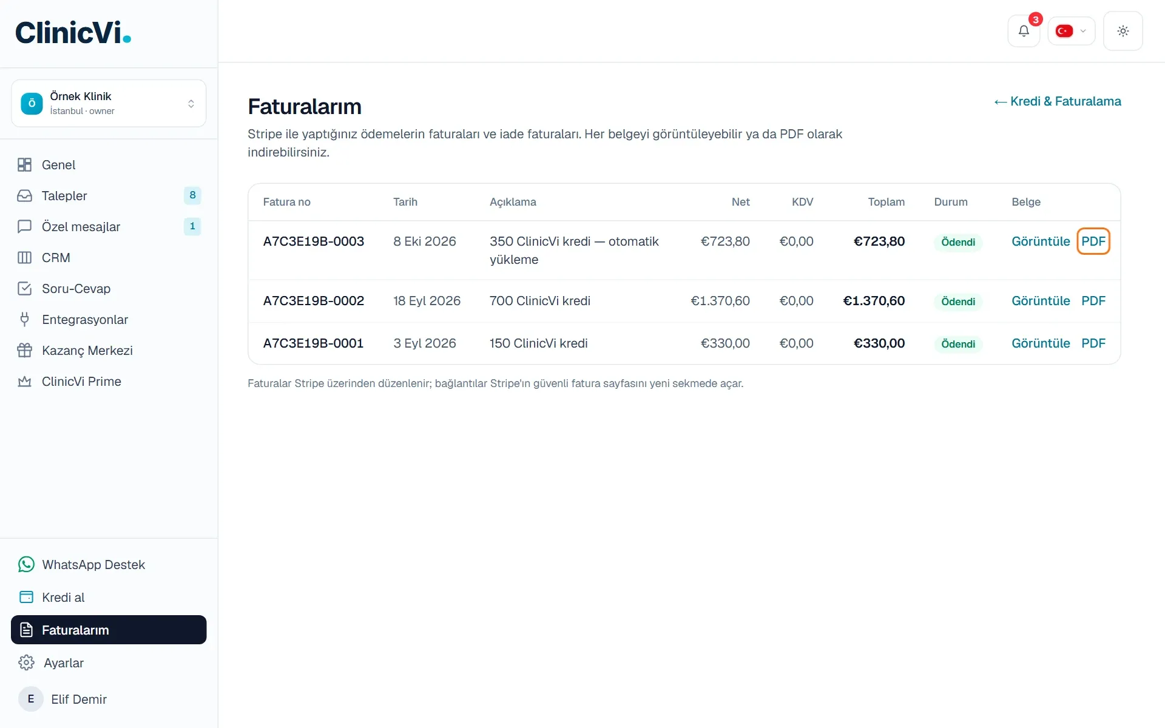Click the Genel dashboard icon

(x=25, y=165)
